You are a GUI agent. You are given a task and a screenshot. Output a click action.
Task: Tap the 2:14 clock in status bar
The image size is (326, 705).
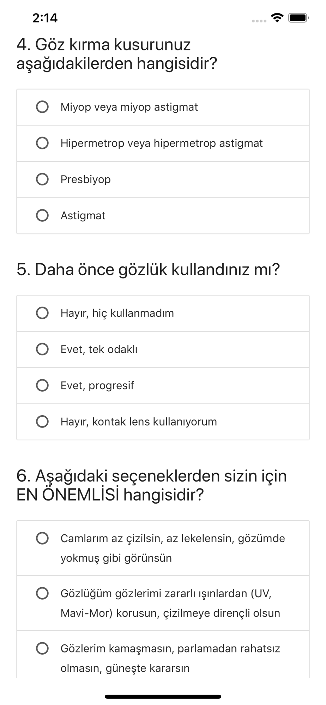coord(45,18)
